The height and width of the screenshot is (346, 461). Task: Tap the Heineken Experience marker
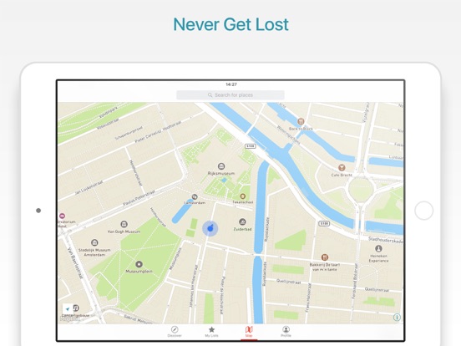pos(378,248)
